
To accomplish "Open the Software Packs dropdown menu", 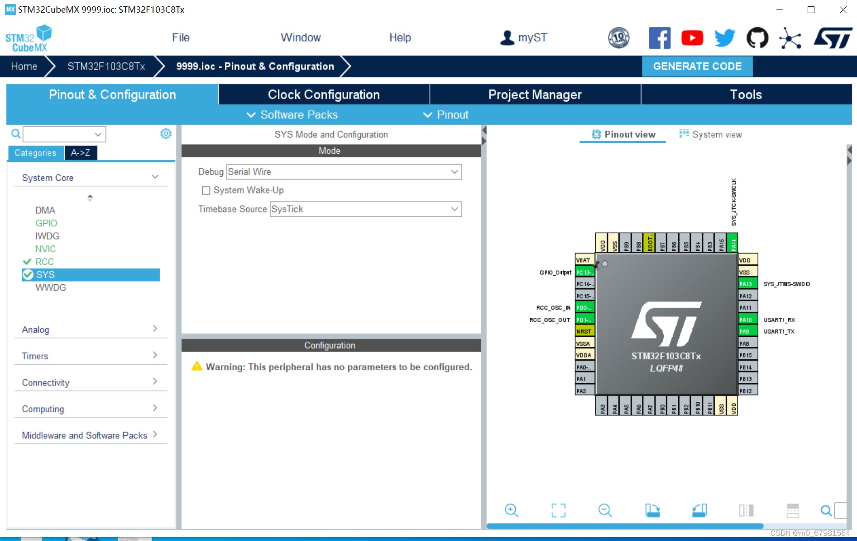I will 292,115.
